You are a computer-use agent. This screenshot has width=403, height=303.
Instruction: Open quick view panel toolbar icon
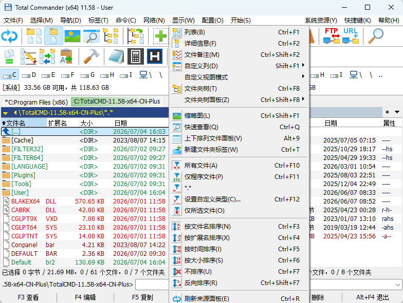point(91,36)
